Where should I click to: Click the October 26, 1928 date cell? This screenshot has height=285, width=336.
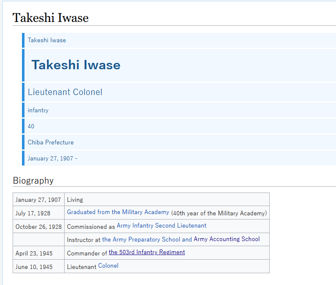(38, 227)
